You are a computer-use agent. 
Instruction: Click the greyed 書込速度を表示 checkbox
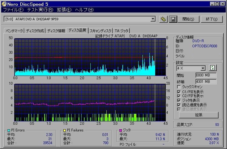click(x=179, y=109)
